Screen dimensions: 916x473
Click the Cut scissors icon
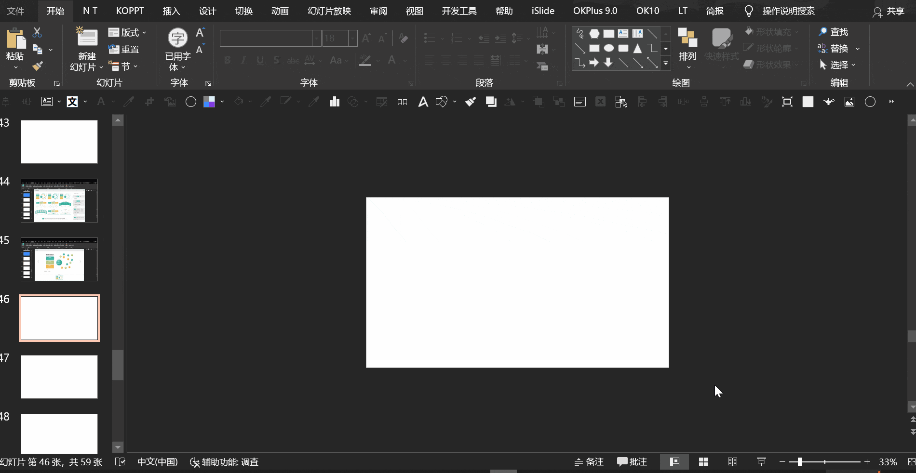tap(37, 32)
